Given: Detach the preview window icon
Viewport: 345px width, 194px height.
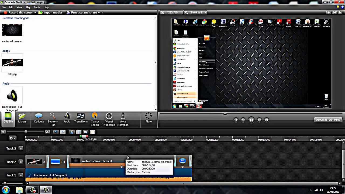Looking at the screenshot, I should coord(340,12).
